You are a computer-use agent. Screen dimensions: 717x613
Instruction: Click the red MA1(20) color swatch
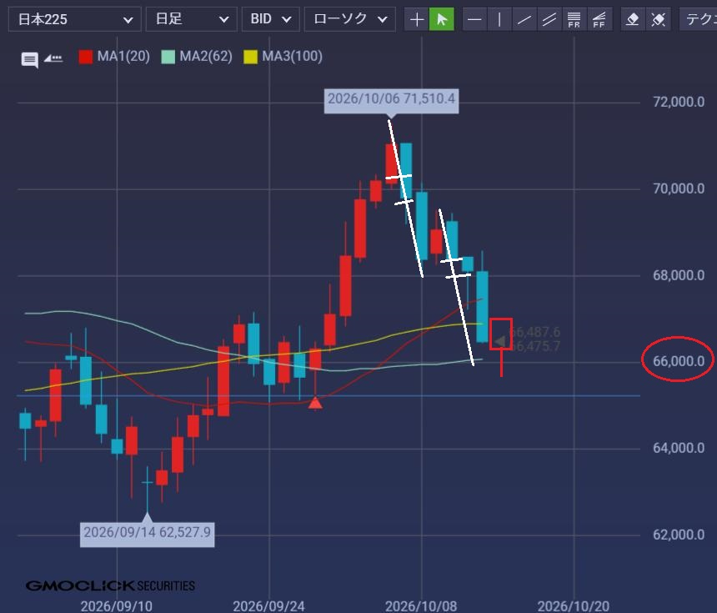point(86,57)
